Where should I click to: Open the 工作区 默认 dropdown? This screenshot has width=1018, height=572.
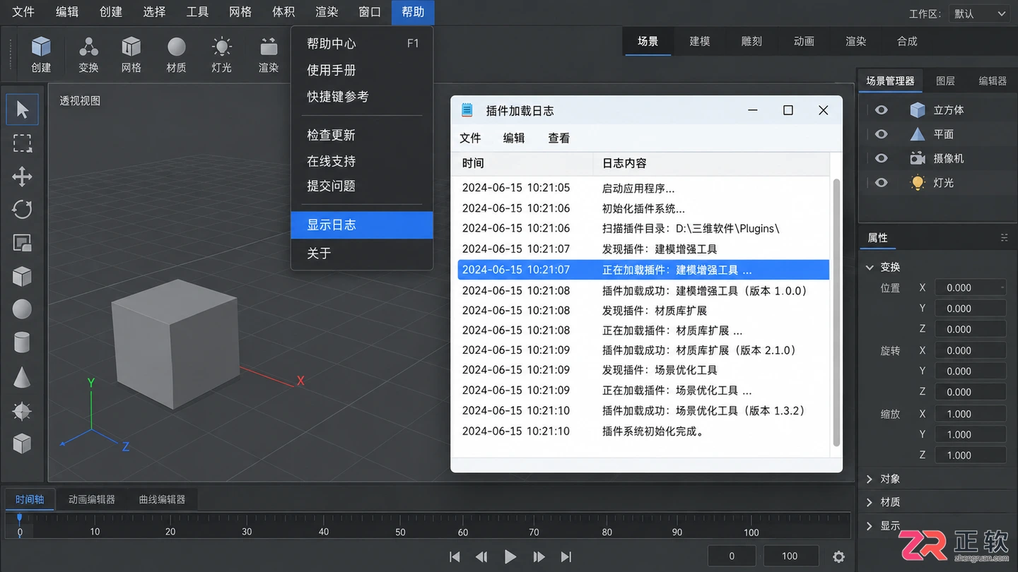pyautogui.click(x=978, y=13)
